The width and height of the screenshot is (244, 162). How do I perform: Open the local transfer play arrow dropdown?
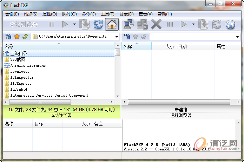pyautogui.click(x=74, y=24)
